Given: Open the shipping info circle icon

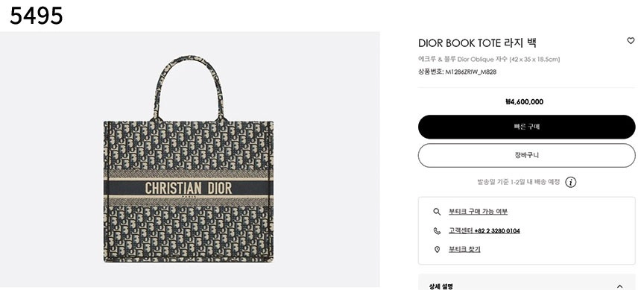Looking at the screenshot, I should tap(571, 182).
